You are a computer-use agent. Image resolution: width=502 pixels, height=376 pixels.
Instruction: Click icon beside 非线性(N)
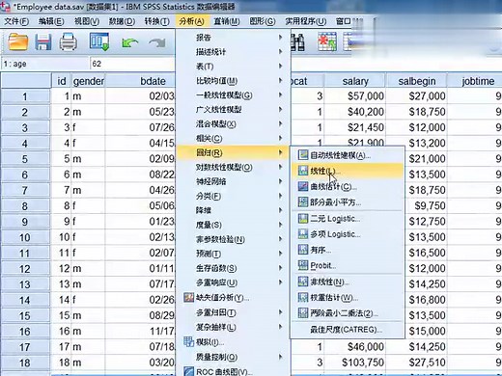pos(303,282)
